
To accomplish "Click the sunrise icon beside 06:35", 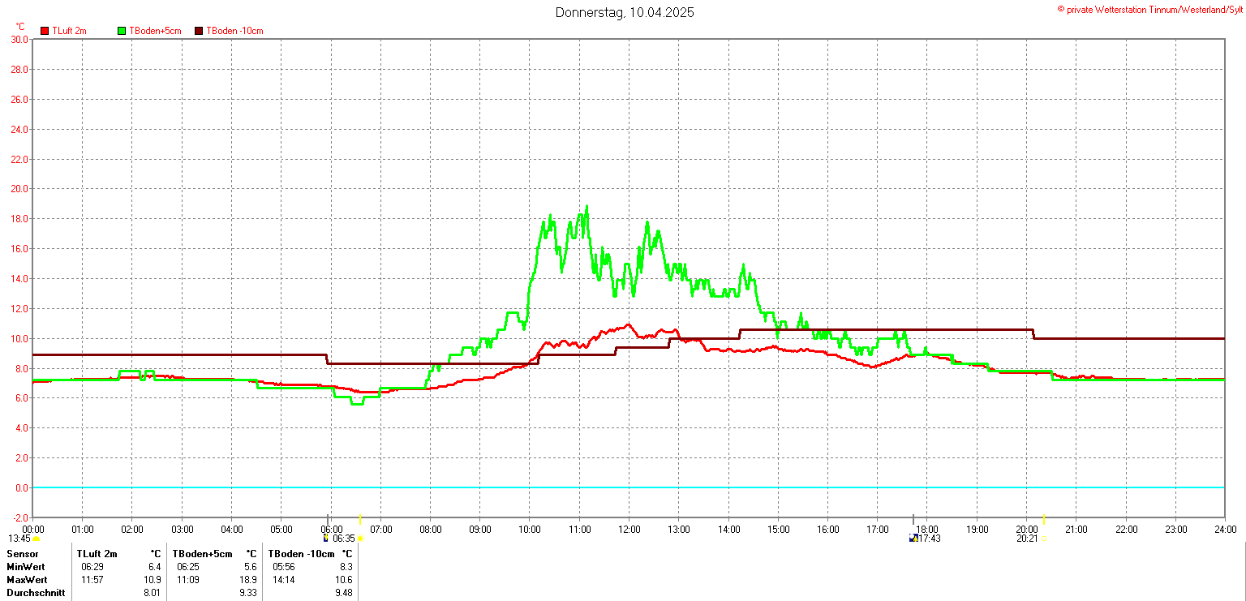I will pyautogui.click(x=361, y=539).
